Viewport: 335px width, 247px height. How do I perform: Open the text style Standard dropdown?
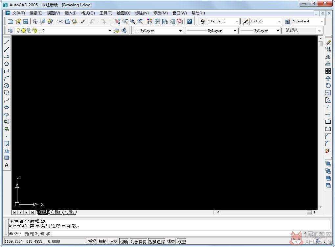click(x=237, y=21)
